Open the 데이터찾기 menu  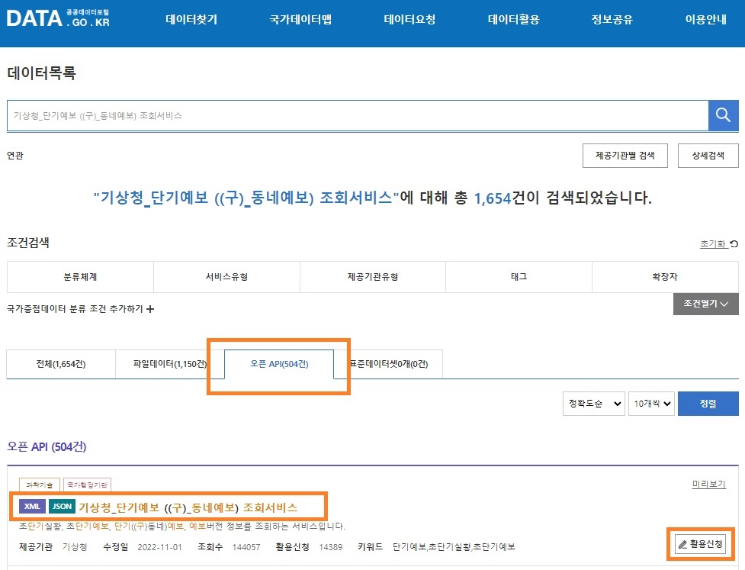point(191,20)
